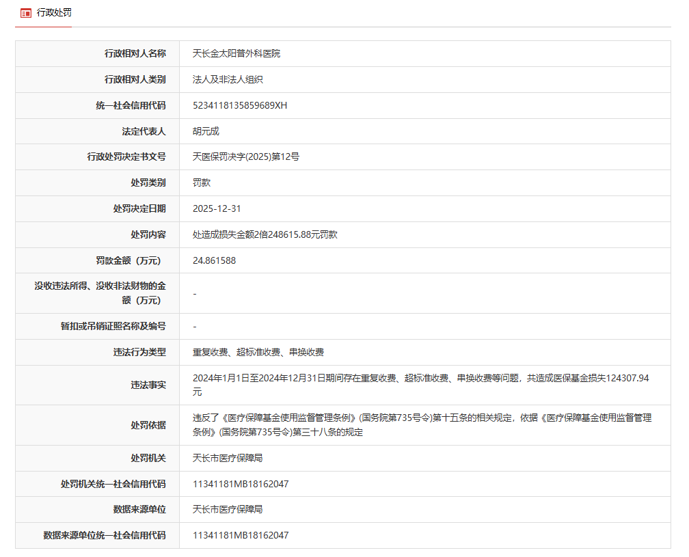Viewport: 689px width, 557px height.
Task: Click the 处罚内容 penalty description text
Action: coord(265,234)
